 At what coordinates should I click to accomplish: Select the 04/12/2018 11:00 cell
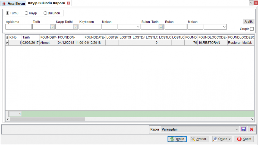point(70,43)
